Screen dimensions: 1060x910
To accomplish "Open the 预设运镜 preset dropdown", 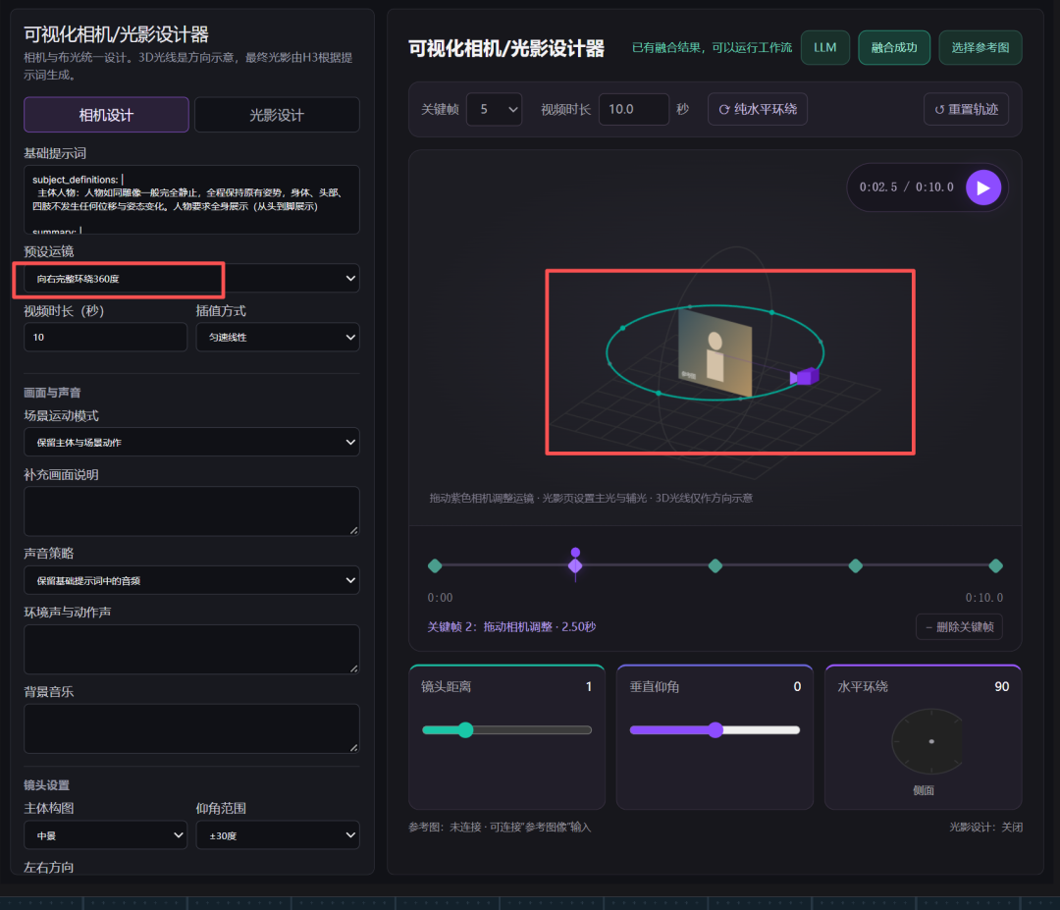I will pos(191,279).
